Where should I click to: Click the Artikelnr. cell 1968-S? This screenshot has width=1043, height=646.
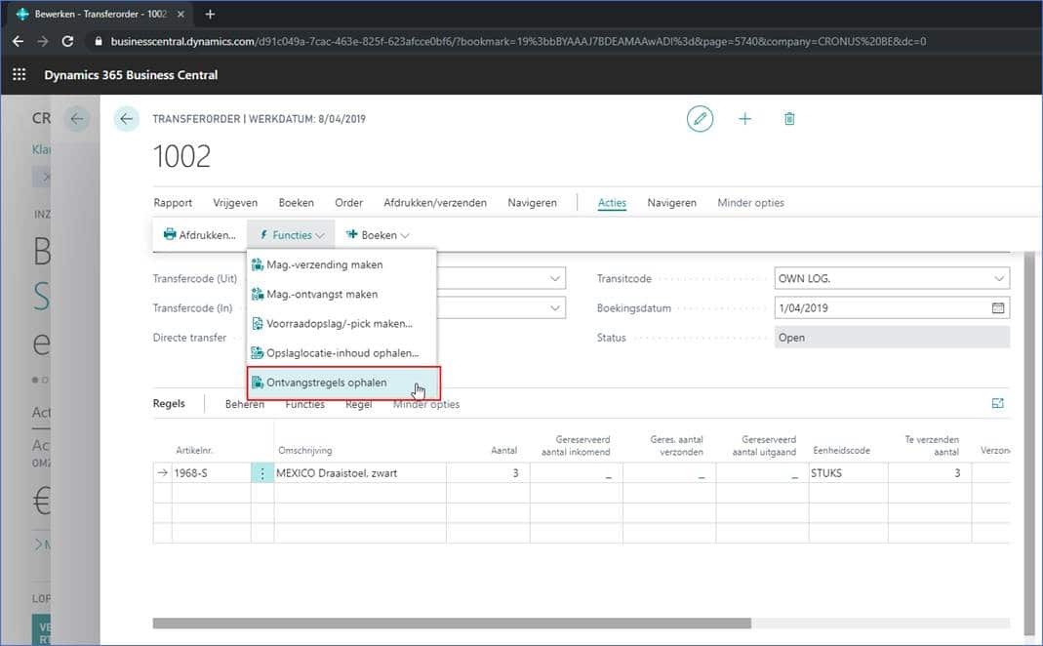[x=211, y=473]
